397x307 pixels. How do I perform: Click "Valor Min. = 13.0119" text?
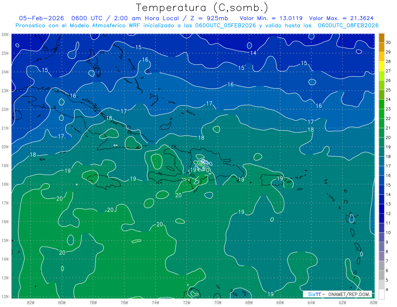click(x=271, y=18)
